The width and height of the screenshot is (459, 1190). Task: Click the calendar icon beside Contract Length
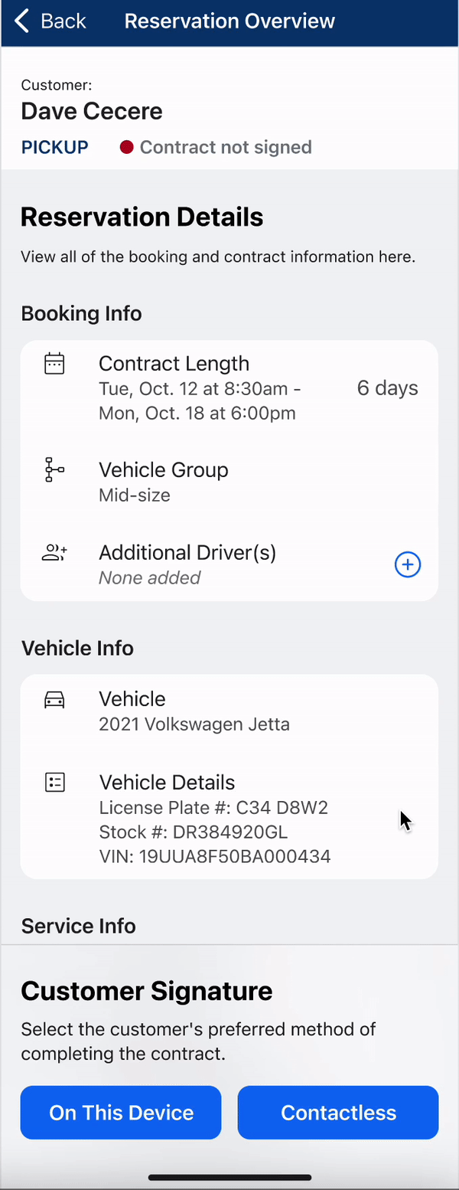click(x=54, y=364)
